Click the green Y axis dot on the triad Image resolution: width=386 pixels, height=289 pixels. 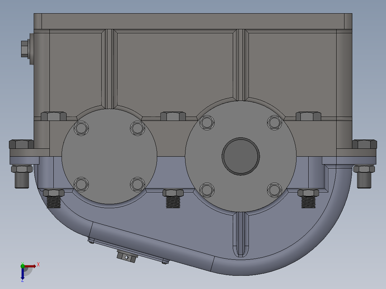point(23,266)
